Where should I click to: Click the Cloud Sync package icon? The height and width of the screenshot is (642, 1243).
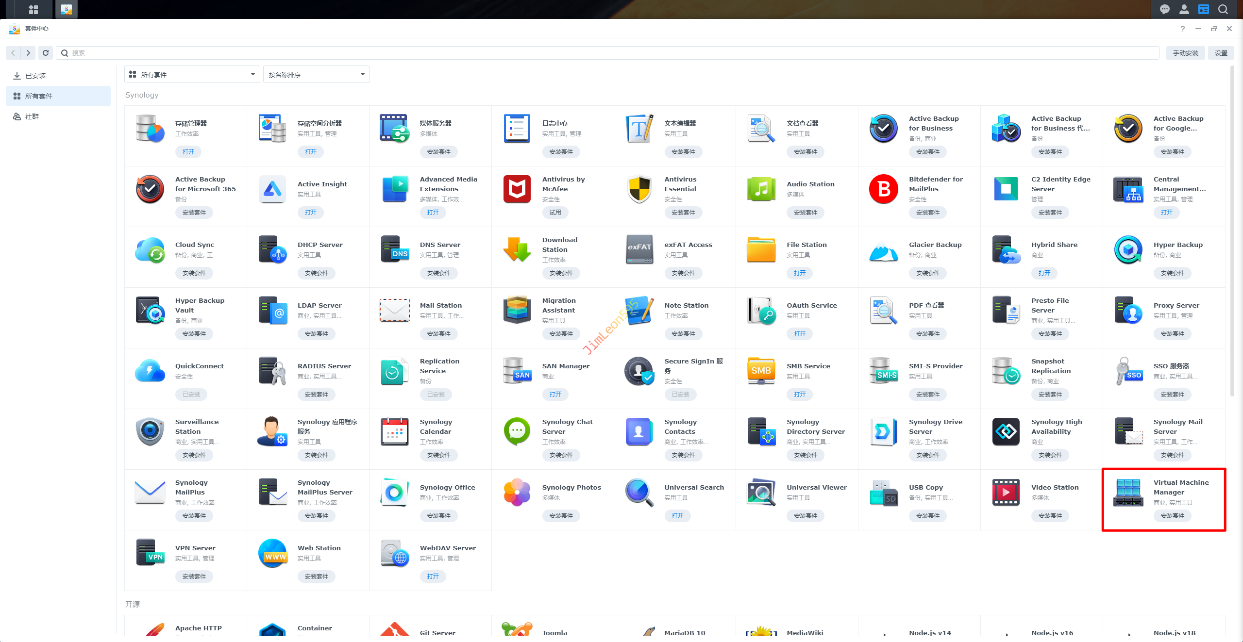(x=150, y=249)
